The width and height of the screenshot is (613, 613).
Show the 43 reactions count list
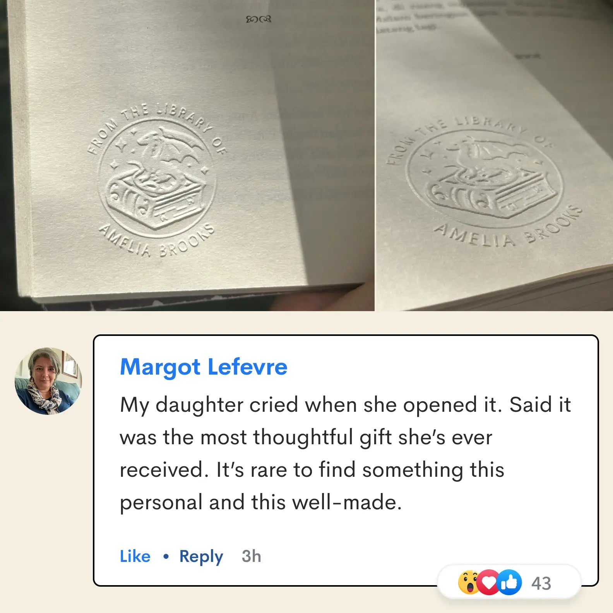(541, 583)
